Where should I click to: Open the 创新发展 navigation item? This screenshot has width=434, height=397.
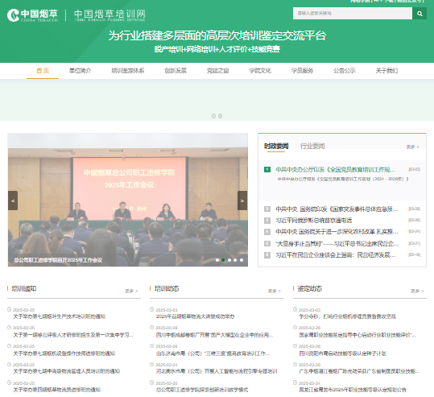point(176,71)
